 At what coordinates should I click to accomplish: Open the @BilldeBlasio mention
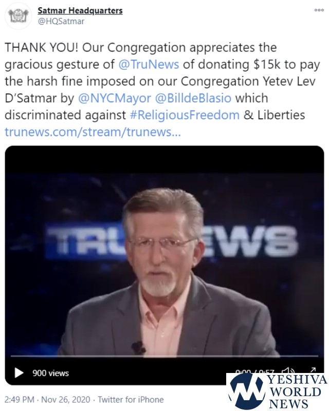pyautogui.click(x=193, y=98)
